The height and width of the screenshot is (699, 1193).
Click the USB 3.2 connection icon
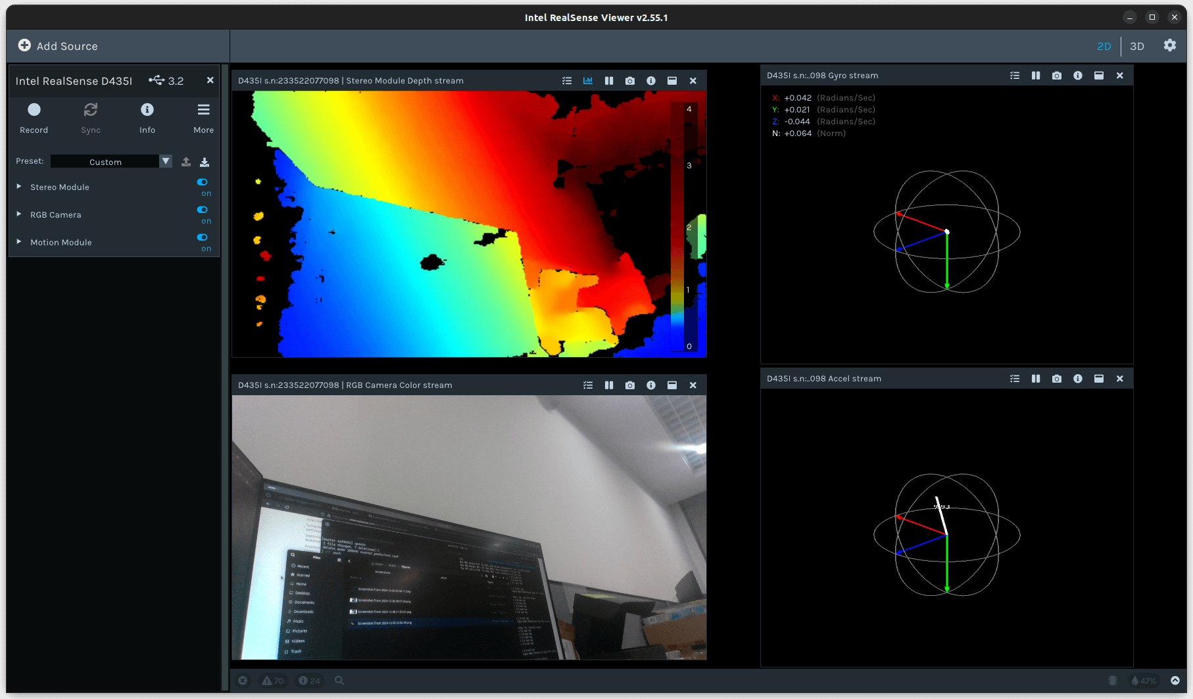(x=157, y=80)
